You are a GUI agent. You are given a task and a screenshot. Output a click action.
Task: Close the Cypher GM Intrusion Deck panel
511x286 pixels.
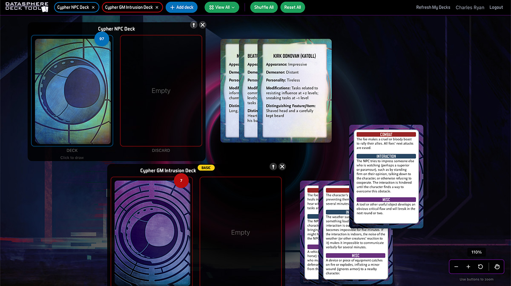[282, 166]
